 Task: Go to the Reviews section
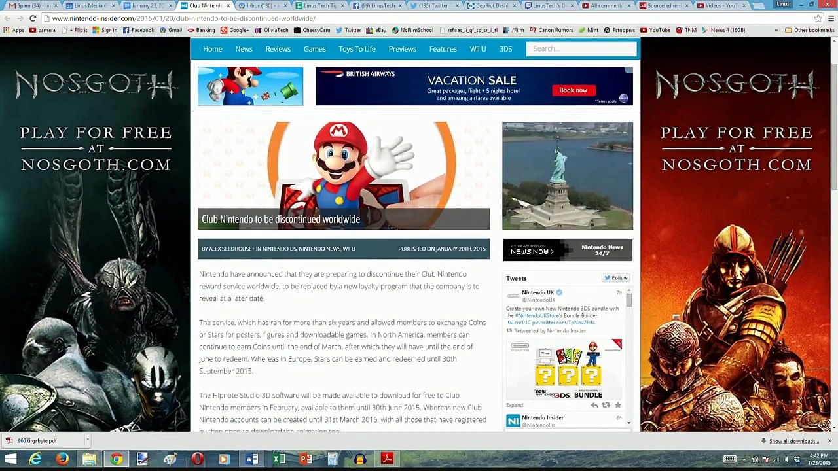coord(278,49)
